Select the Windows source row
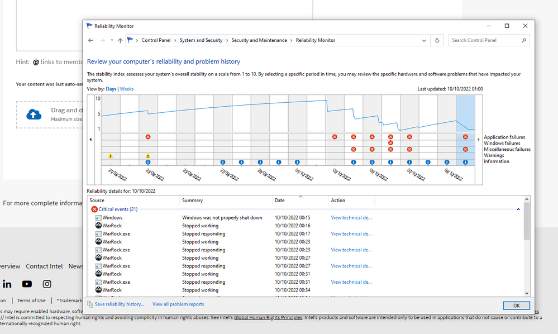Screen dimensions: 558x334 click(x=306, y=218)
